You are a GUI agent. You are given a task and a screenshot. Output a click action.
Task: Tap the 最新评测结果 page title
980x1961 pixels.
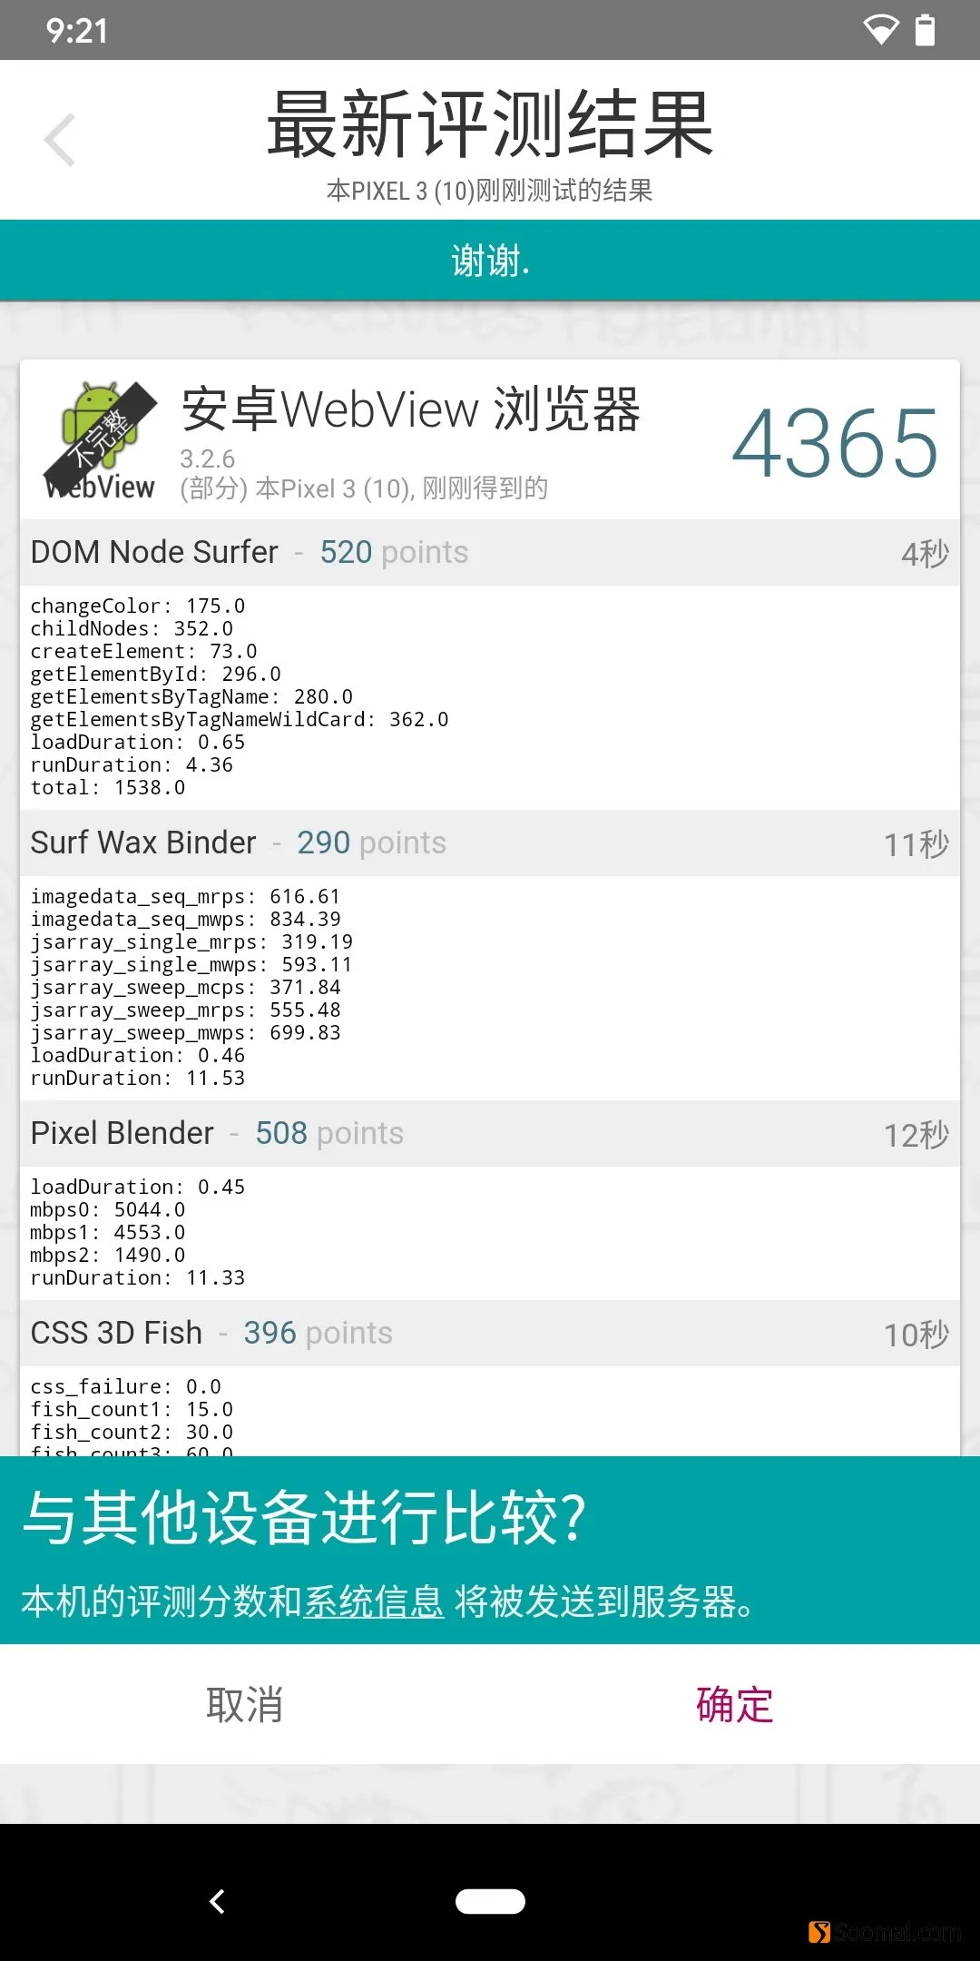tap(490, 124)
